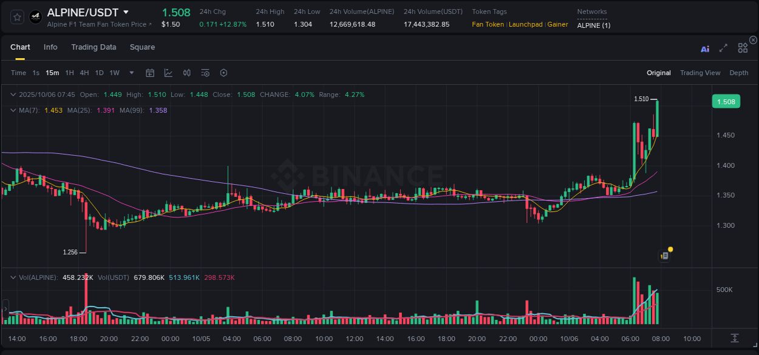This screenshot has height=355, width=759.
Task: Expand chart to fullscreen with arrow icon
Action: (x=723, y=47)
